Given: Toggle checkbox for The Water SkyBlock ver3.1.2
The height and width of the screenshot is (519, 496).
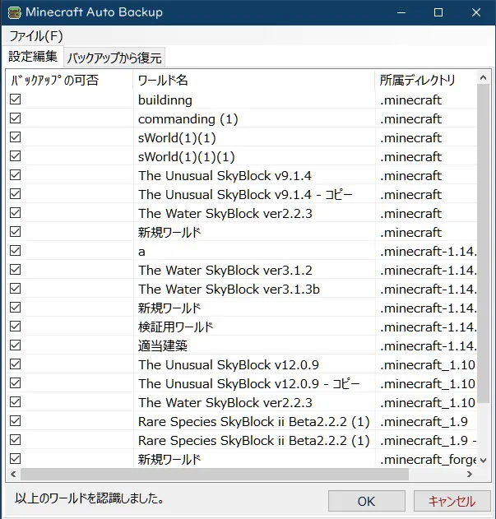Looking at the screenshot, I should tap(16, 270).
